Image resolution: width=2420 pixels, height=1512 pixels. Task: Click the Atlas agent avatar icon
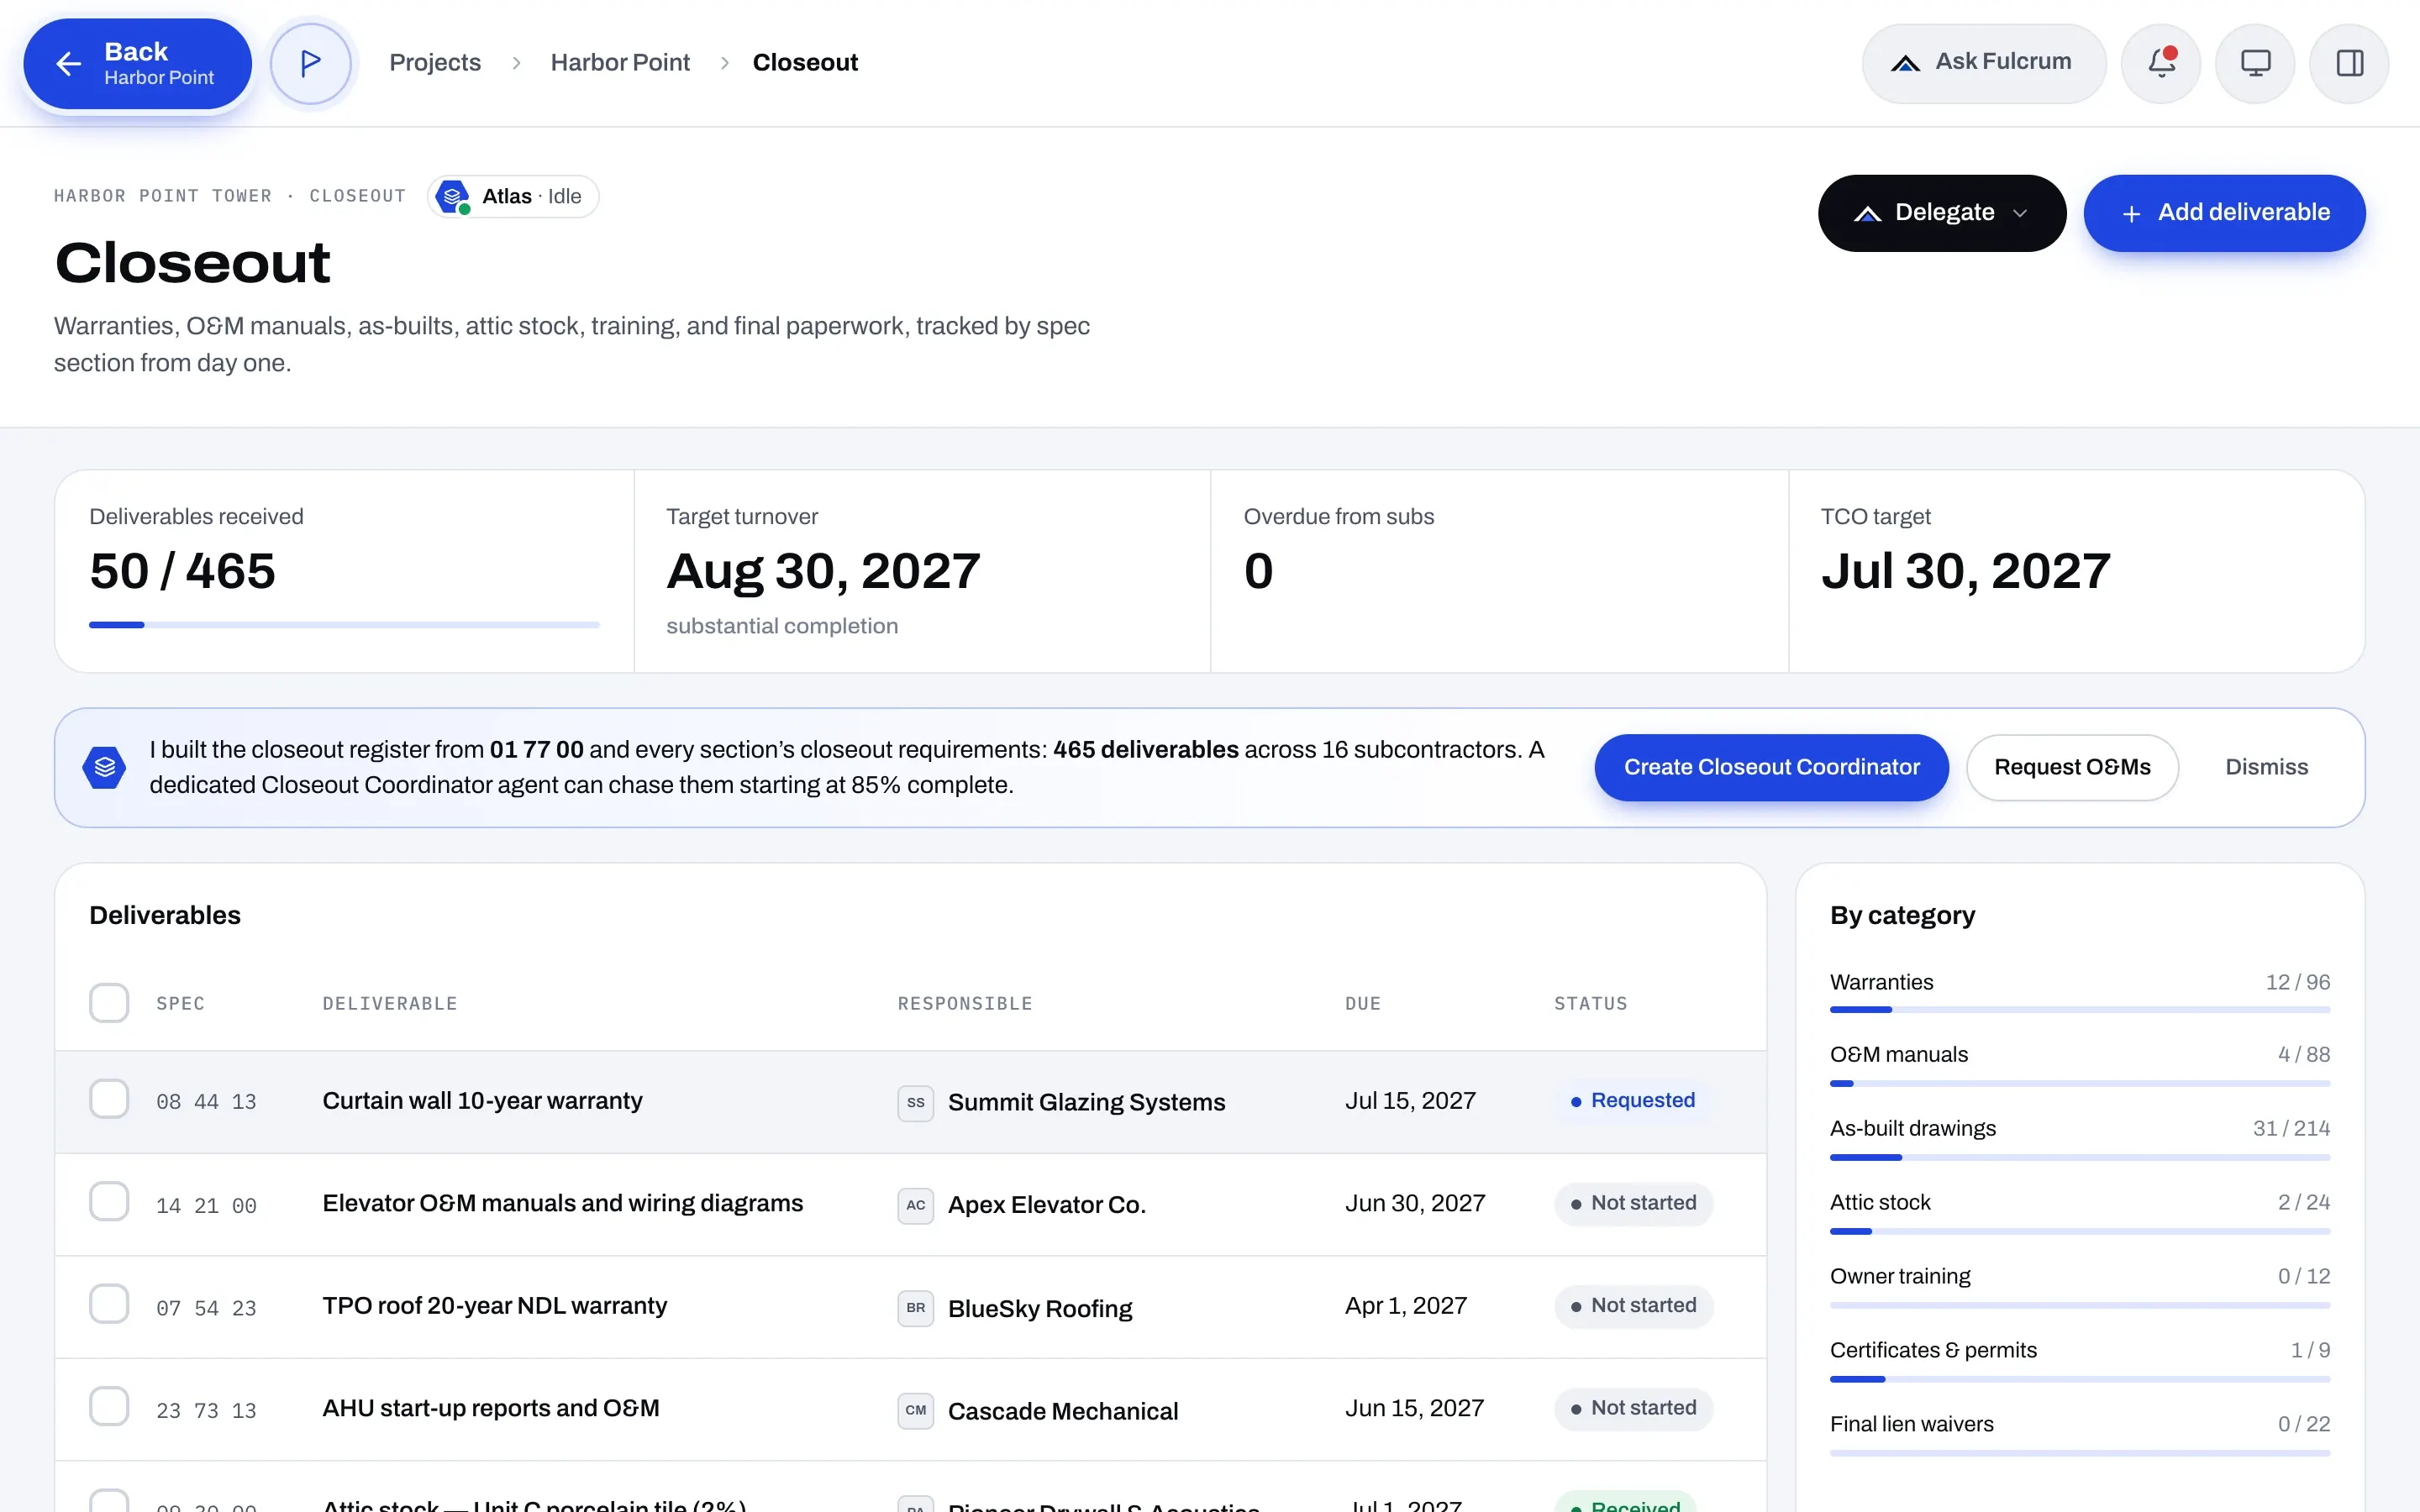[x=453, y=196]
